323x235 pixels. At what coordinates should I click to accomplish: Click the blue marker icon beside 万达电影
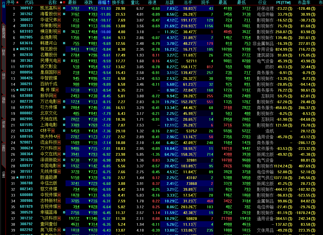[64, 102]
